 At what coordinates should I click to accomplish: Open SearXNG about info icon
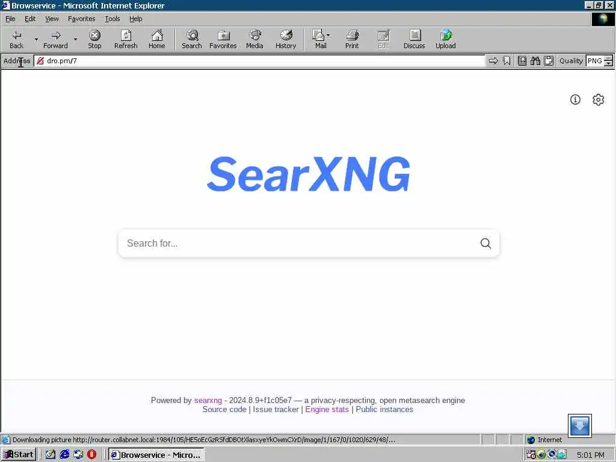575,99
